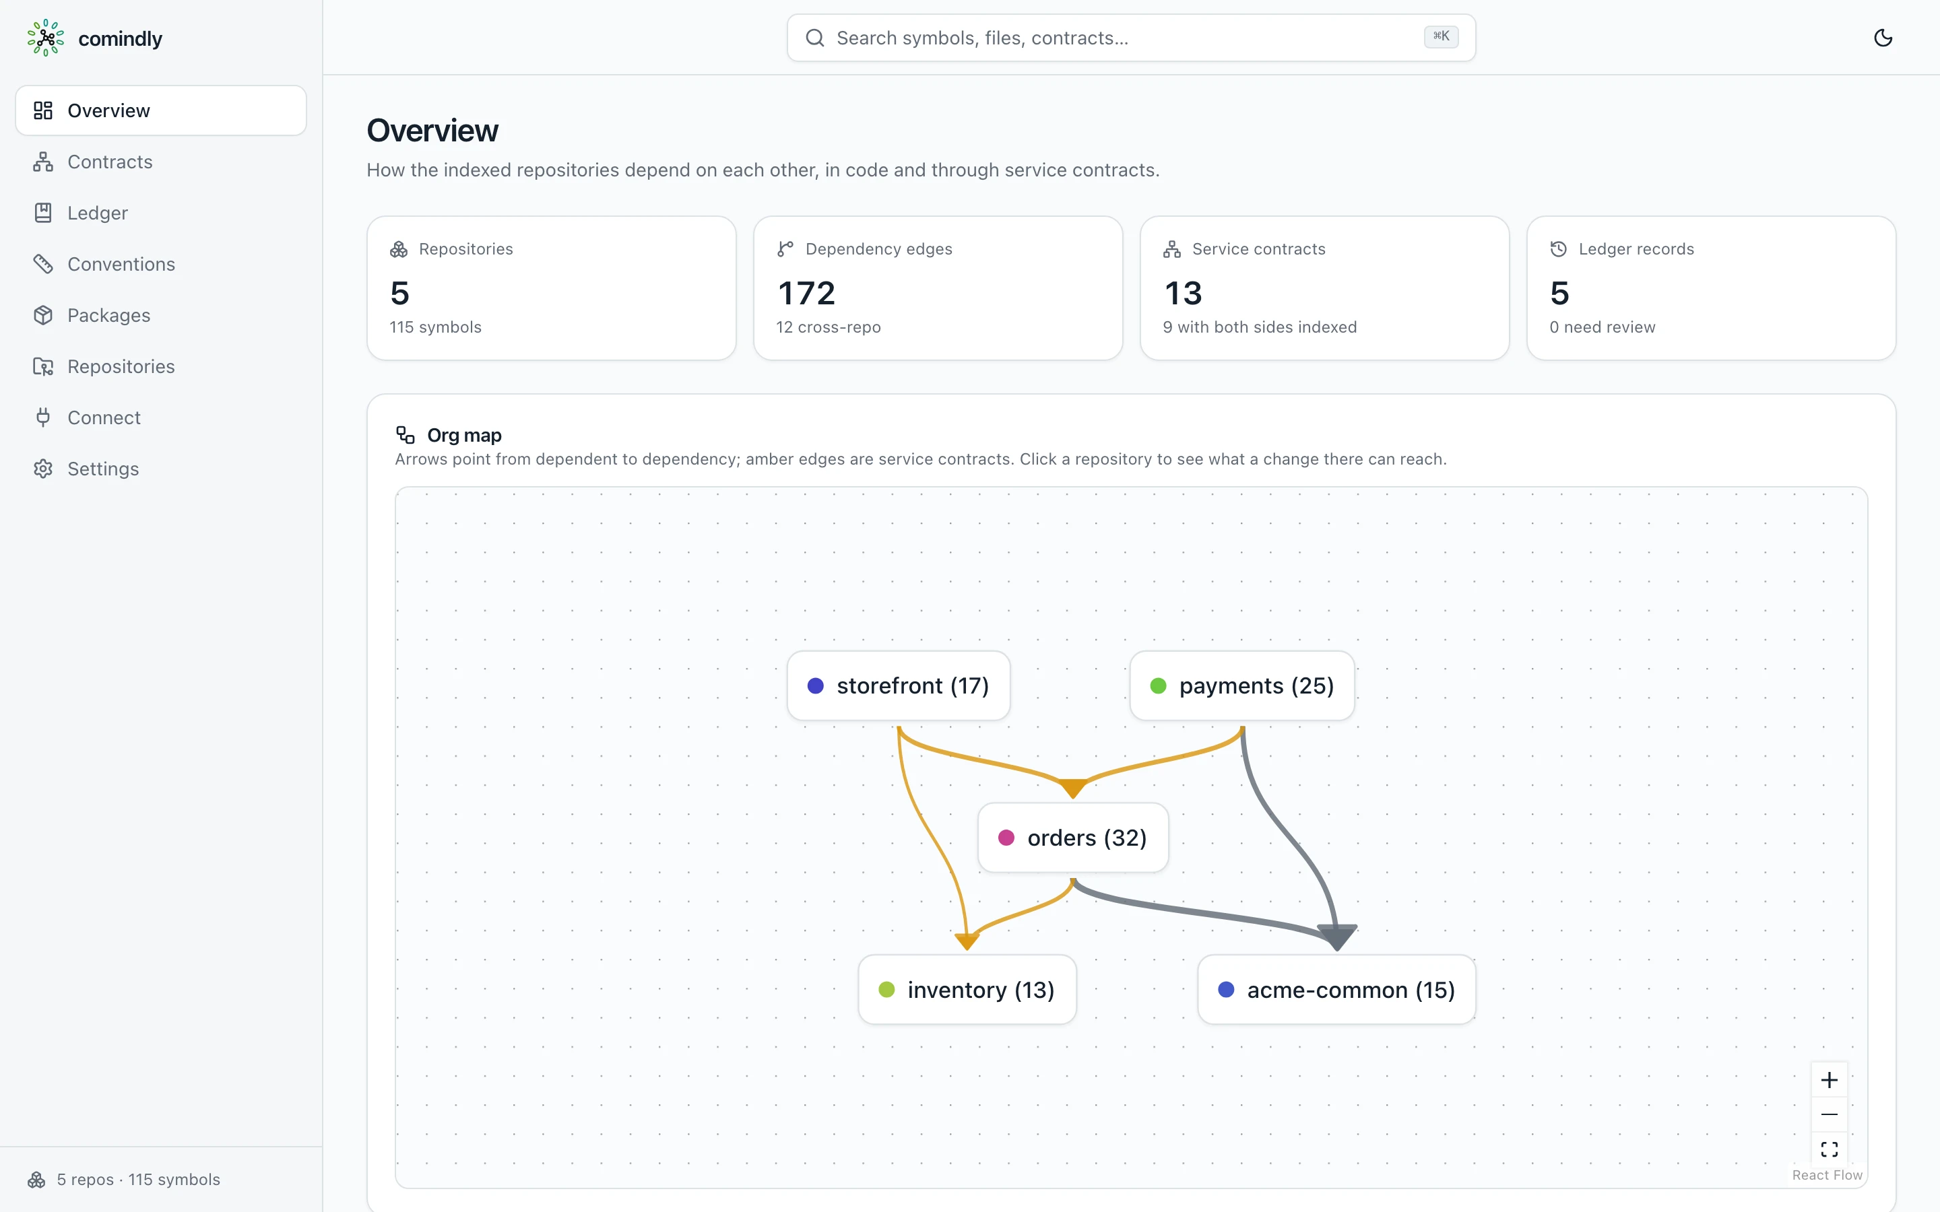The width and height of the screenshot is (1940, 1212).
Task: Fit the org map to view
Action: 1830,1149
